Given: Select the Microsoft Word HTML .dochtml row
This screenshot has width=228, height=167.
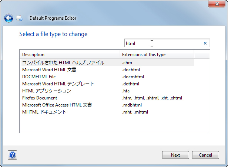Looking at the screenshot, I should pyautogui.click(x=49, y=70).
